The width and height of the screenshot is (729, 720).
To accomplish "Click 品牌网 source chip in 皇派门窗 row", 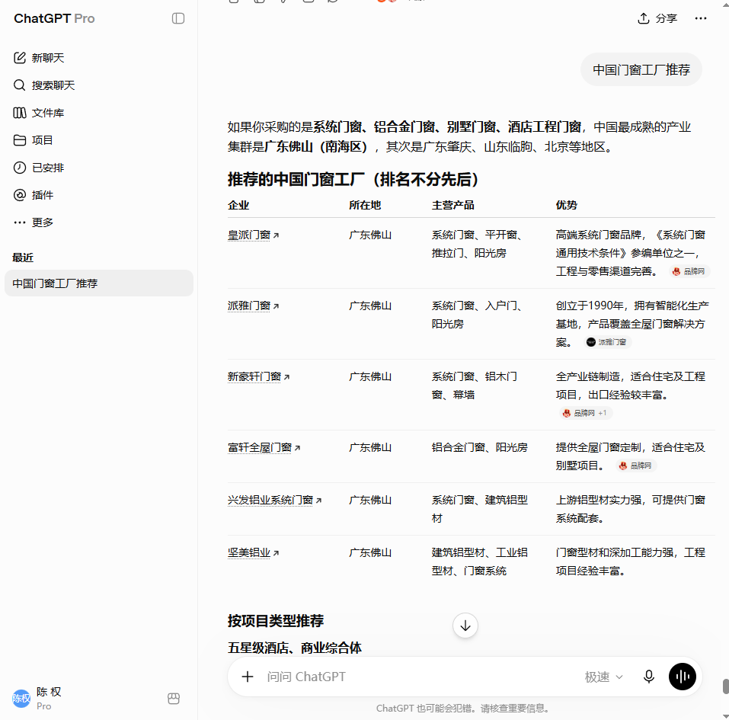I will 689,271.
